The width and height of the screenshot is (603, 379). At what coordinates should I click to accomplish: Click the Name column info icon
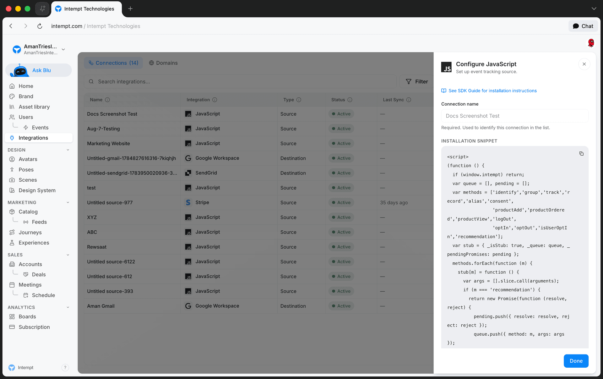[x=107, y=100]
